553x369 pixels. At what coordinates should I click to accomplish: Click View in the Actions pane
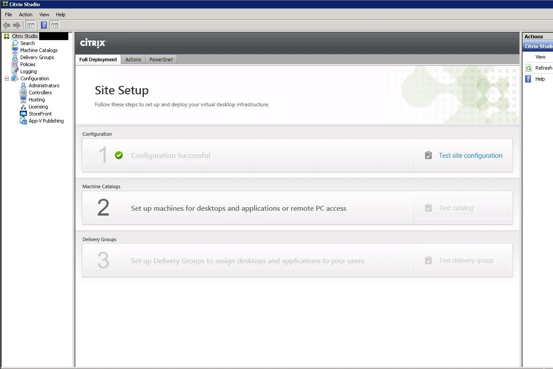[x=540, y=57]
